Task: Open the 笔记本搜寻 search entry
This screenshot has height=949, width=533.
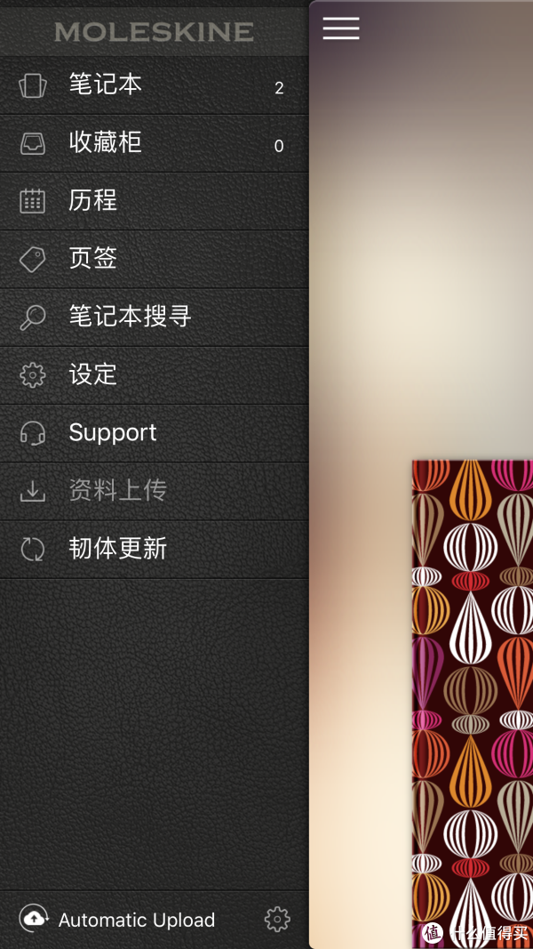Action: click(x=154, y=318)
